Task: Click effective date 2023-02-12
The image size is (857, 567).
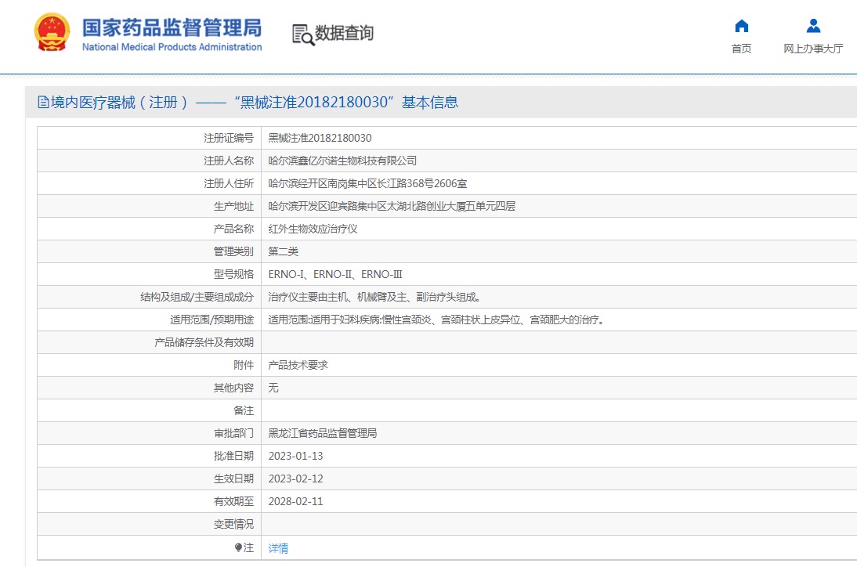Action: [x=295, y=479]
